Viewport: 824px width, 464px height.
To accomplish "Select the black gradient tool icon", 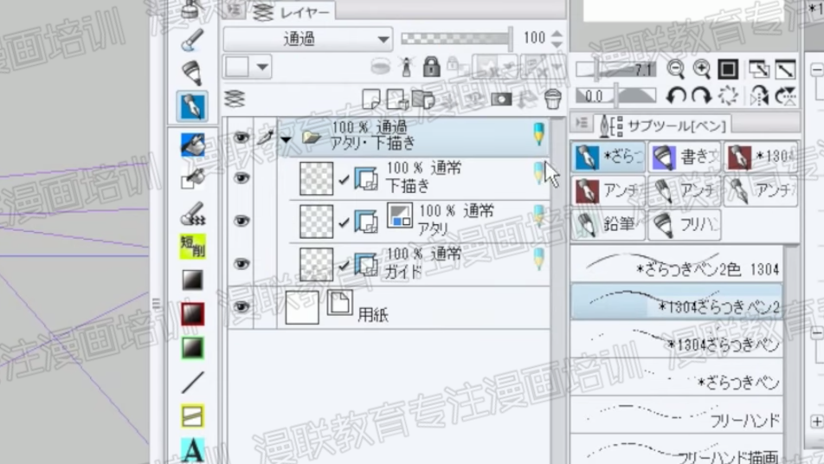I will [x=192, y=280].
